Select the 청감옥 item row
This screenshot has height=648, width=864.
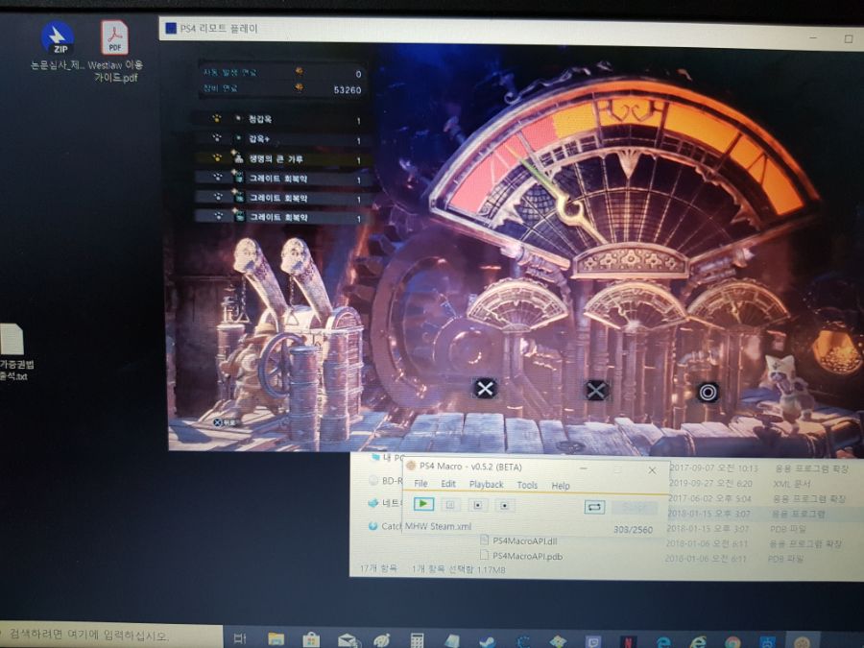(x=281, y=119)
